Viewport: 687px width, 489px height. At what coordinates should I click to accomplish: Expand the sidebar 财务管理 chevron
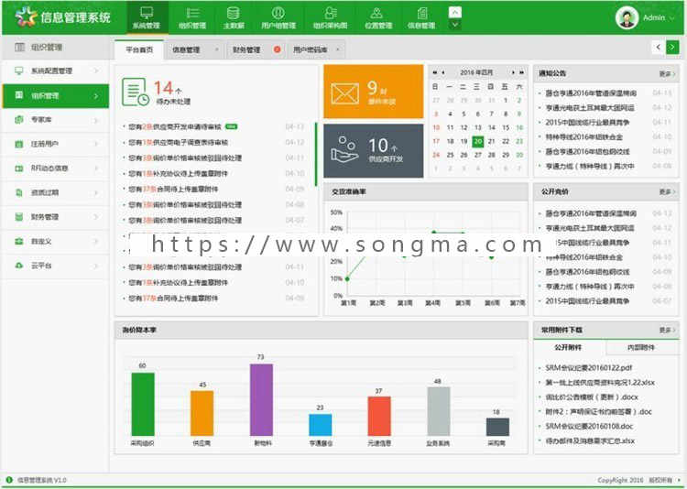coord(96,217)
